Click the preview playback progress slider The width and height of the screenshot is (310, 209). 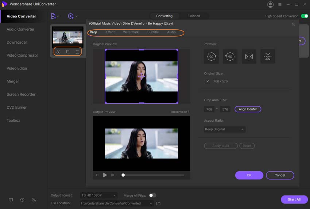pos(154,175)
